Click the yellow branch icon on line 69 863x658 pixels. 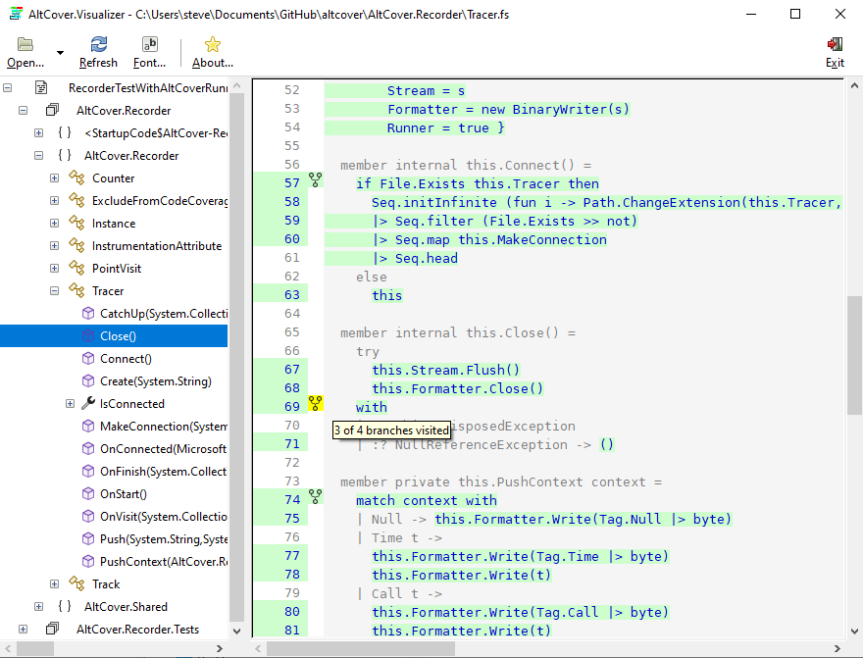point(315,403)
